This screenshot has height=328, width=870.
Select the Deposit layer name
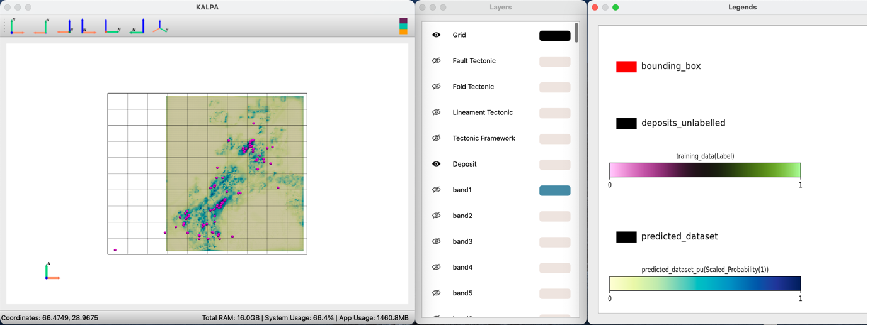click(x=465, y=164)
